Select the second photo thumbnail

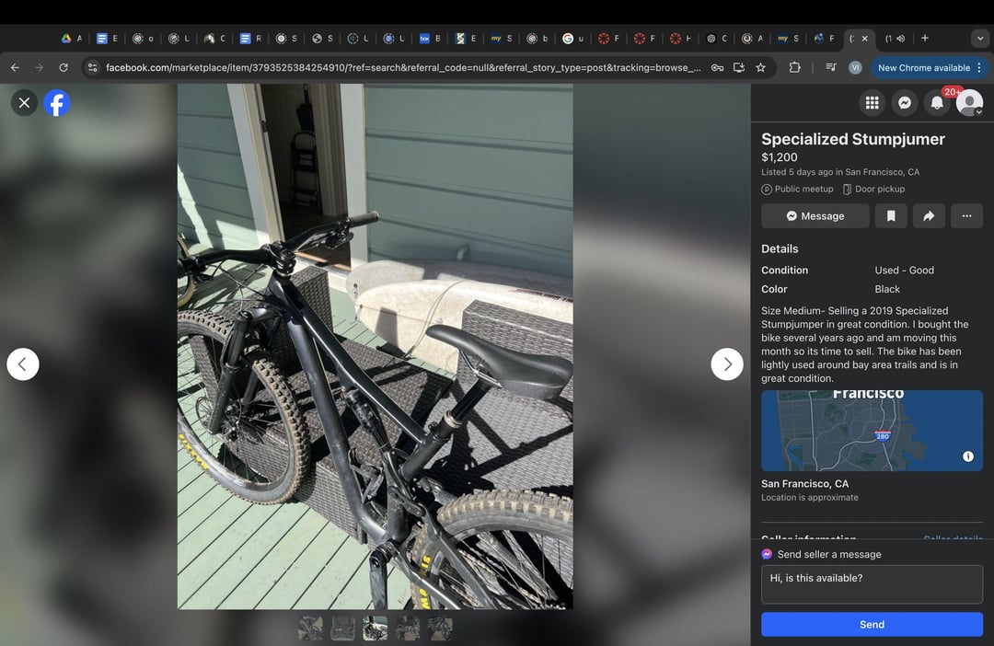point(343,629)
